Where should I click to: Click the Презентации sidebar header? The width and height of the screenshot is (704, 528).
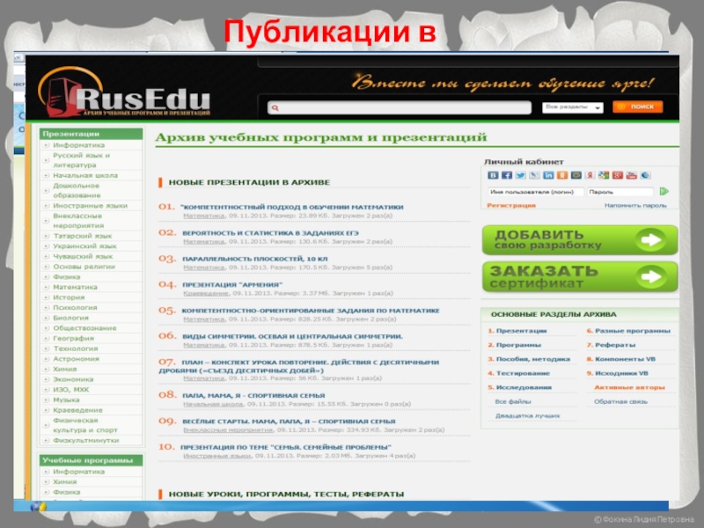(92, 134)
